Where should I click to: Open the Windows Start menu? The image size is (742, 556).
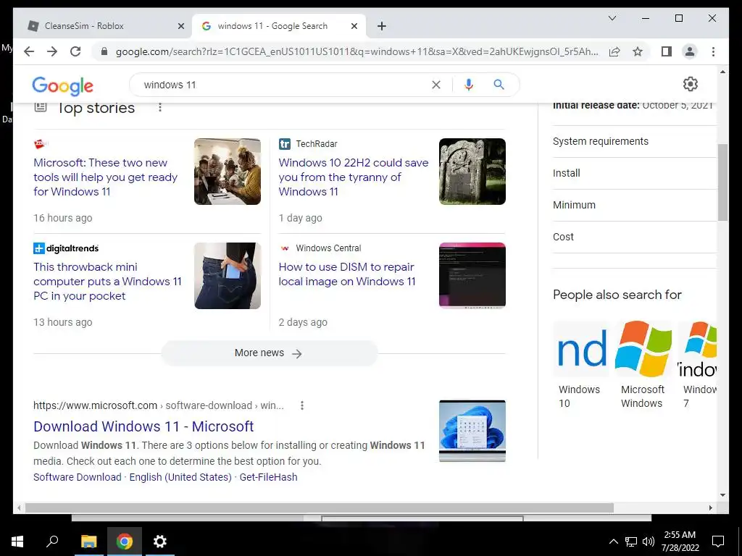point(17,542)
